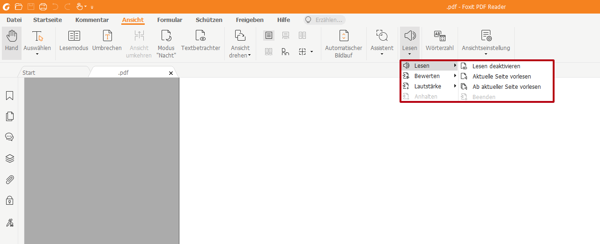Select continuous page view layout icon
Screen dimensions: 600x244
[x=286, y=36]
